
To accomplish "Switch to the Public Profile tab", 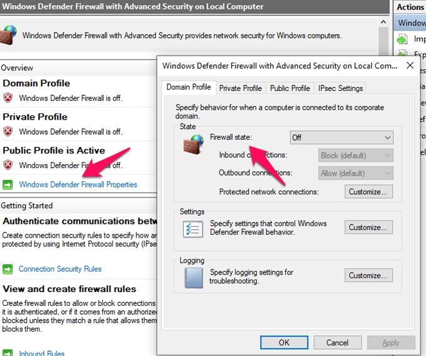I will 290,88.
